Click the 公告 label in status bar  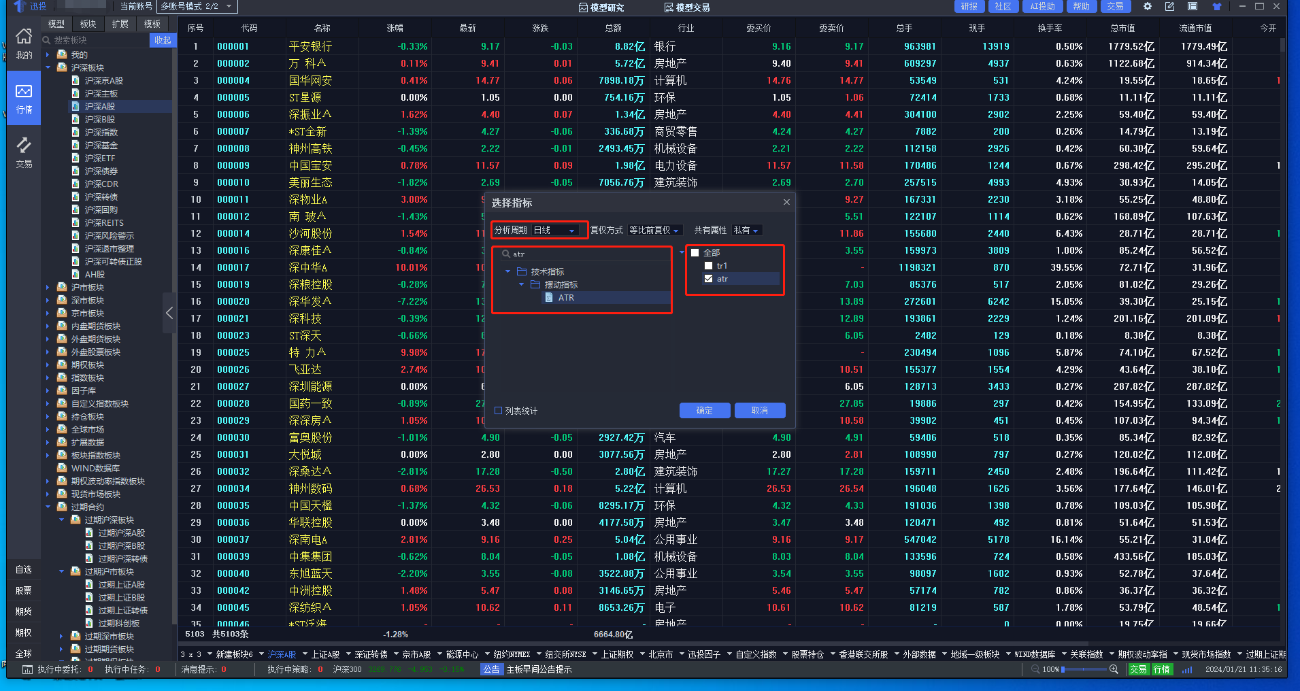pyautogui.click(x=491, y=669)
